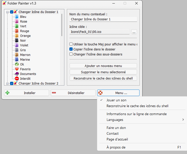Enable 'Changer l'icône des sous-dossiers' checkbox
This screenshot has height=154, width=187.
click(x=71, y=54)
